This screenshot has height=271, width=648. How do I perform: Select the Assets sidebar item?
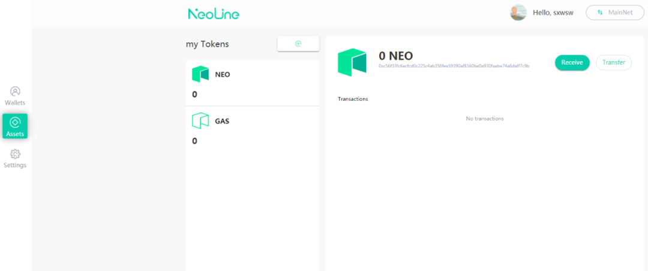pyautogui.click(x=15, y=126)
